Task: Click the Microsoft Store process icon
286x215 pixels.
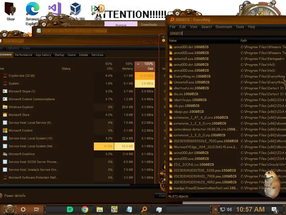Action: 5,115
